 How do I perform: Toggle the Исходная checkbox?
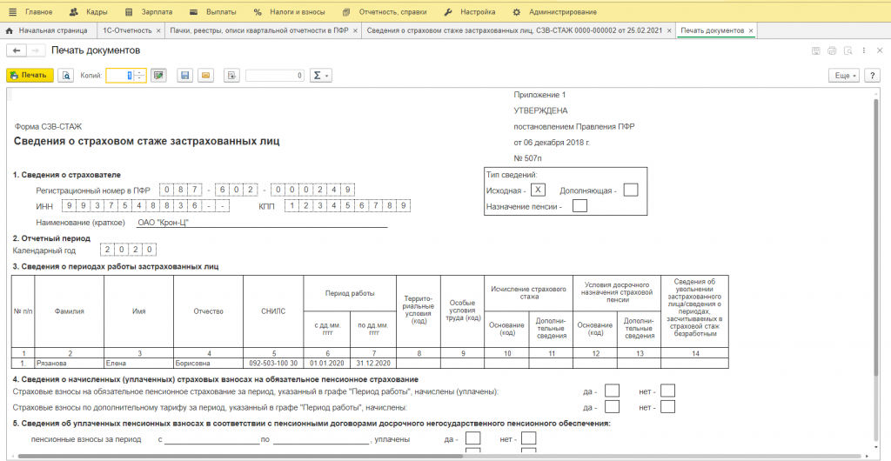coord(538,190)
